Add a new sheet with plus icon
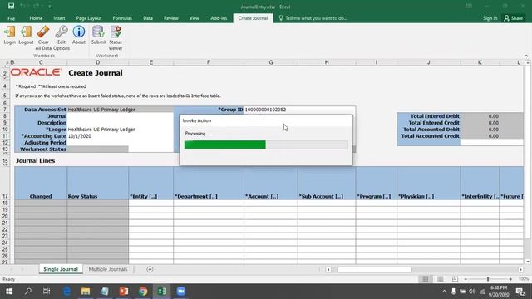 click(x=150, y=269)
